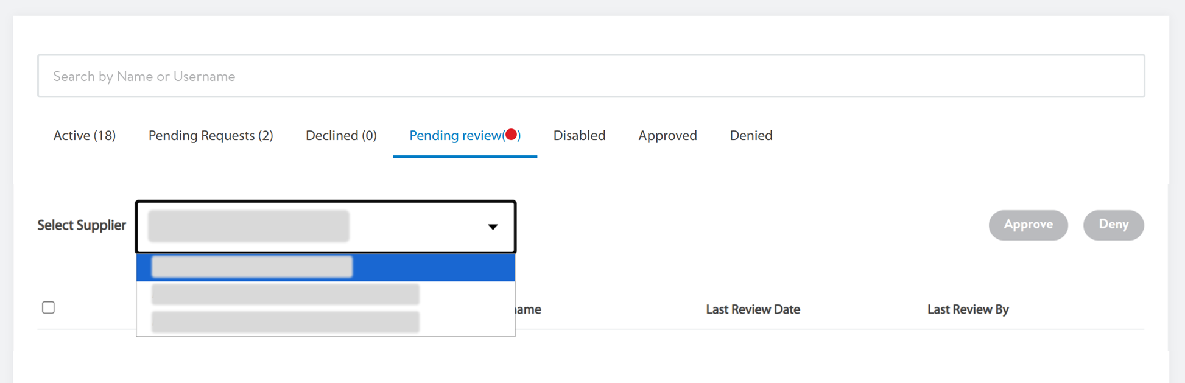Switch to the Active (18) tab
1185x383 pixels.
pos(85,136)
